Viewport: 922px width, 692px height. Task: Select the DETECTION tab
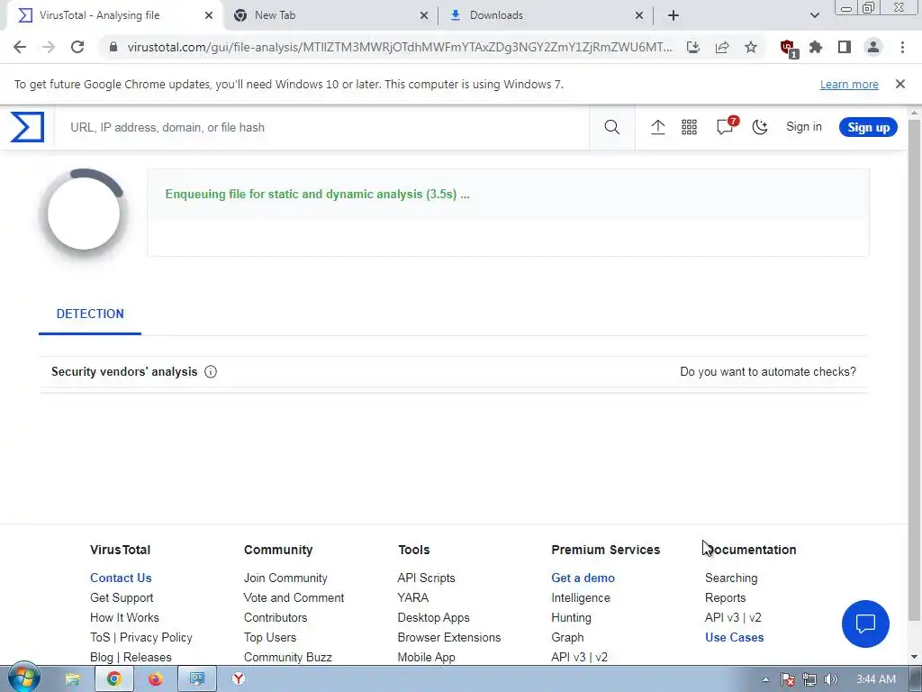pyautogui.click(x=90, y=314)
